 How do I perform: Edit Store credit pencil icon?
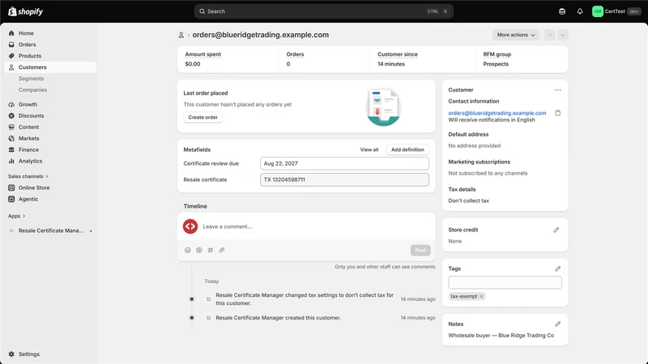coord(556,230)
